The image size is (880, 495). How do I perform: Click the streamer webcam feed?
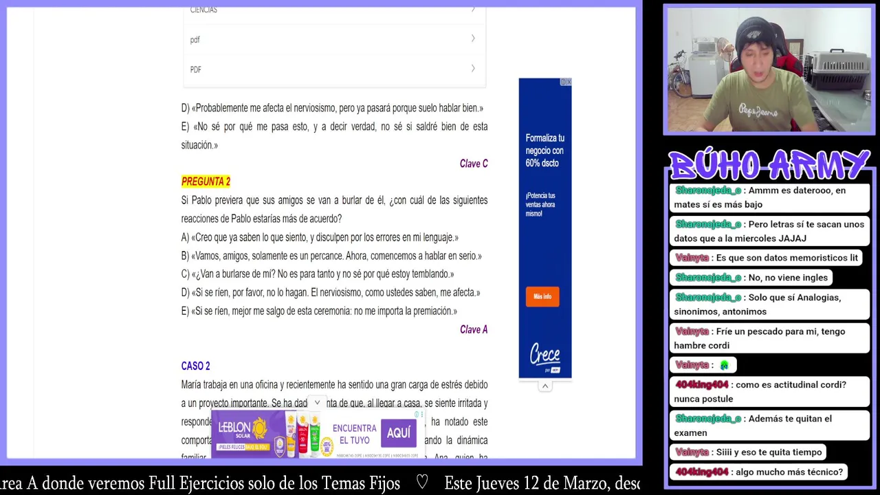tap(769, 69)
